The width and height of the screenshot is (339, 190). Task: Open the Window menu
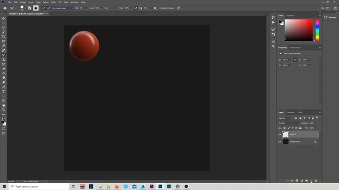pyautogui.click(x=74, y=2)
